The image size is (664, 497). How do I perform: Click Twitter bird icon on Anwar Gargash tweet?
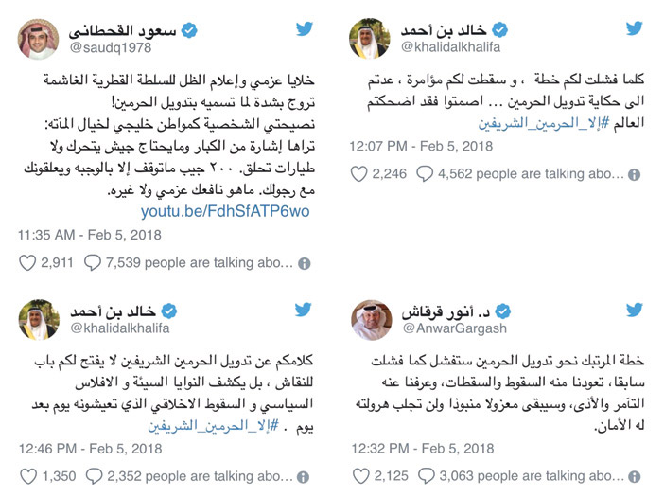[635, 311]
